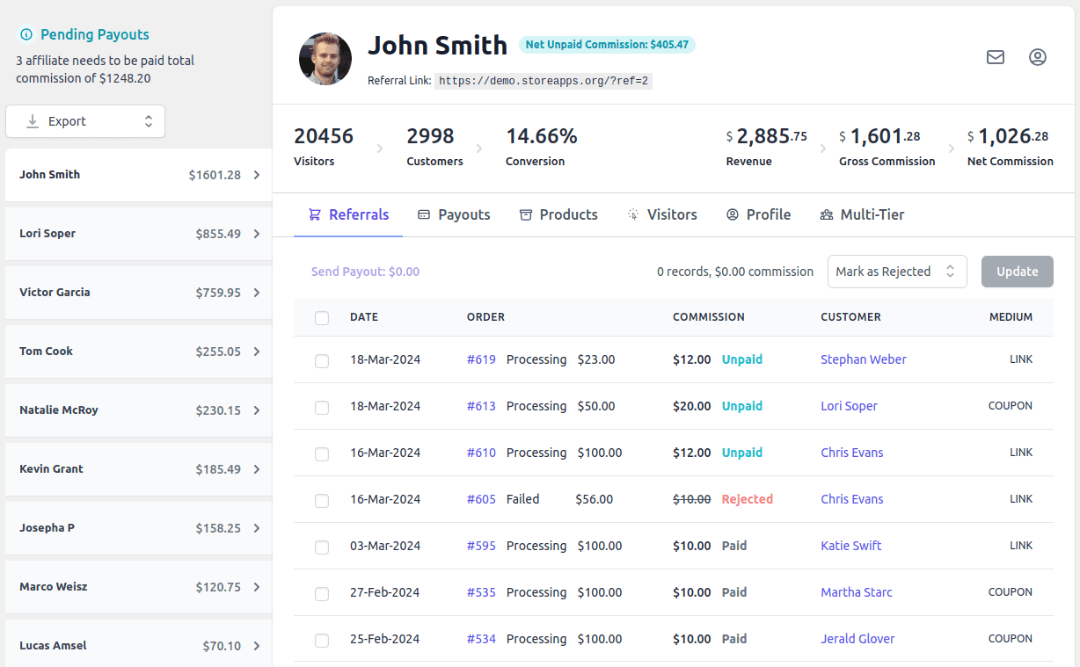Click the download icon on Export button
This screenshot has width=1080, height=667.
point(33,121)
